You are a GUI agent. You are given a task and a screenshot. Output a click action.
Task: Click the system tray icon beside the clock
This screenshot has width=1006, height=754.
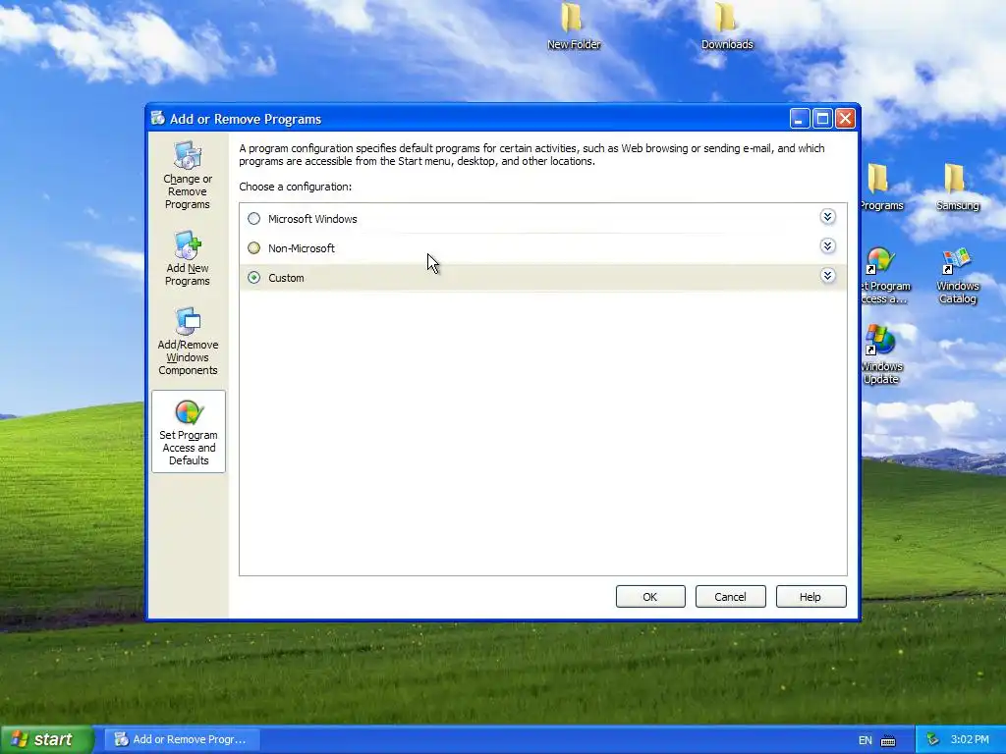click(933, 740)
